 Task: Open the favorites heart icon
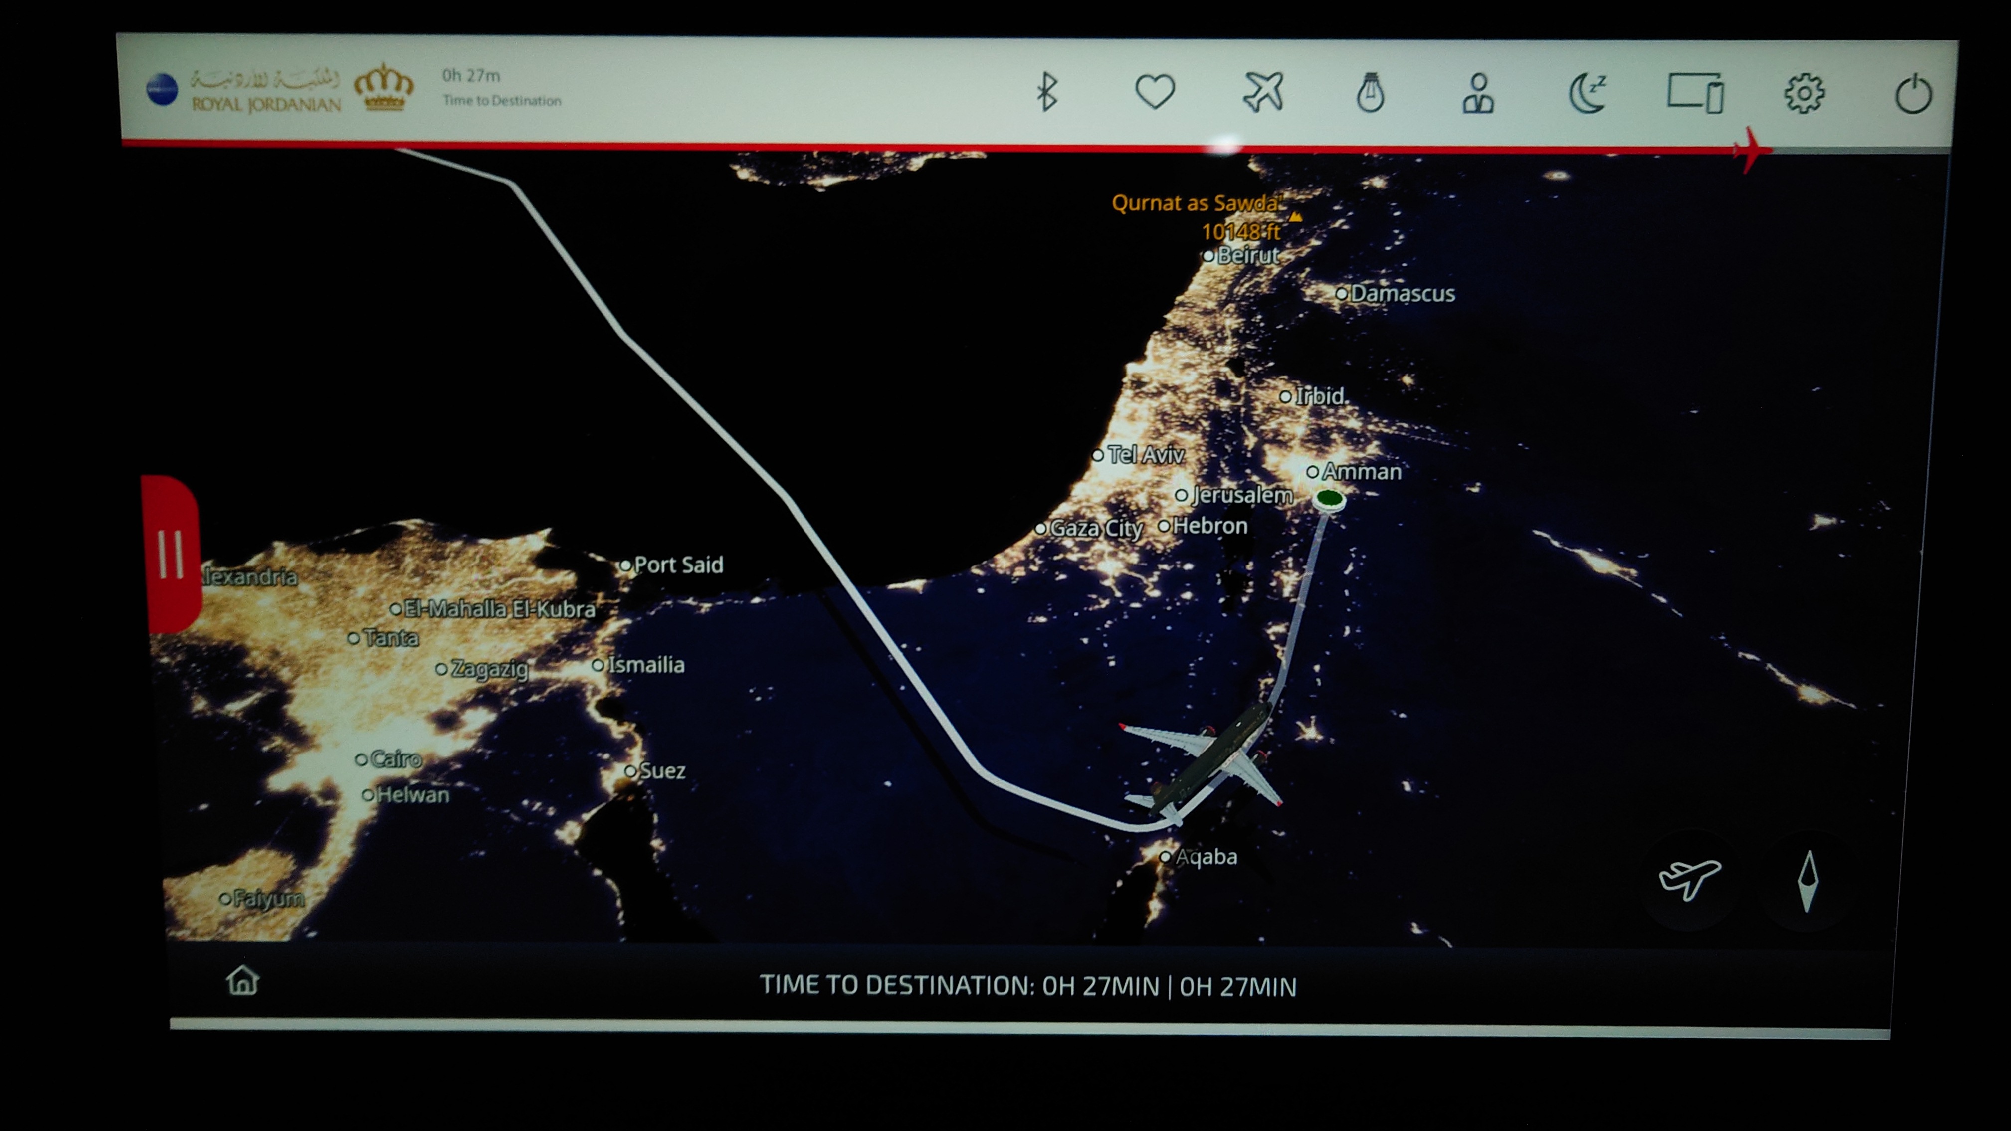[x=1155, y=92]
